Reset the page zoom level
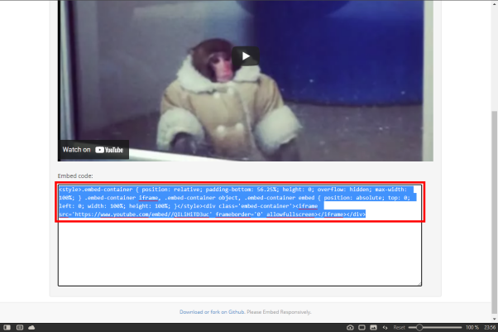Viewport: 498px width, 332px height. (x=399, y=328)
